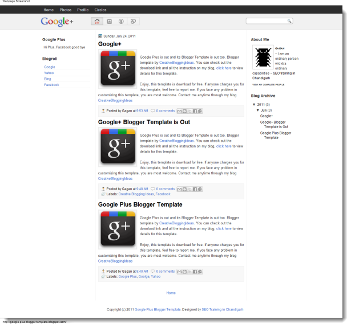351x332 pixels.
Task: Click the comment bubble icon on the 9:53 AM post
Action: coord(153,110)
